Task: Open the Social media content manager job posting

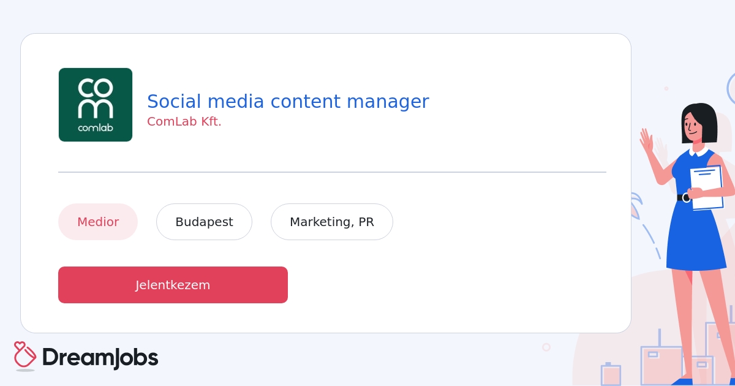Action: click(x=288, y=102)
